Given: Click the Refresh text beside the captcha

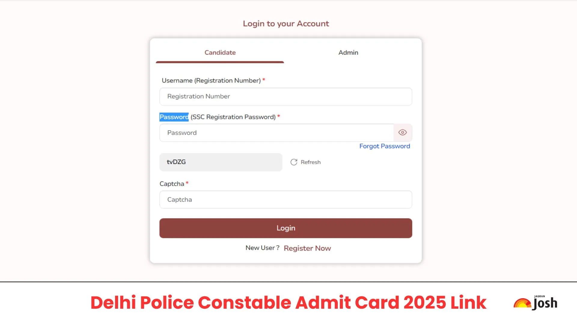Looking at the screenshot, I should pyautogui.click(x=310, y=162).
